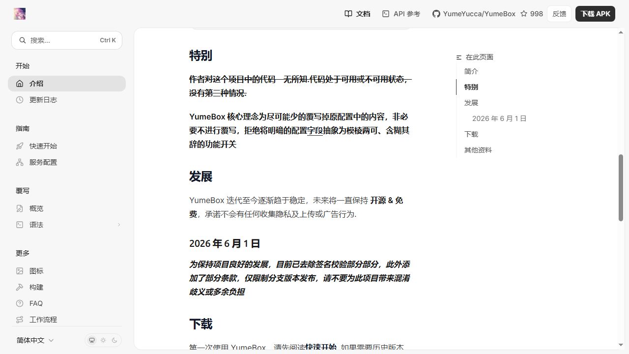
Task: Open the 简体中文 language dropdown
Action: (35, 340)
